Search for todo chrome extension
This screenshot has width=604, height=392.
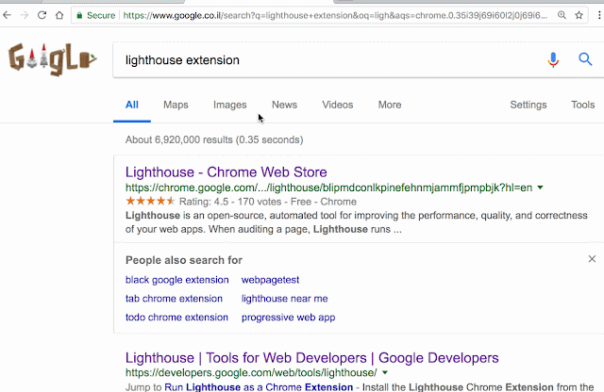(x=176, y=318)
